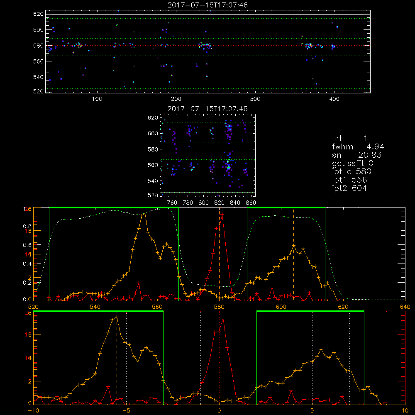Click y-axis label '0.6' on profile plot

click(x=27, y=245)
